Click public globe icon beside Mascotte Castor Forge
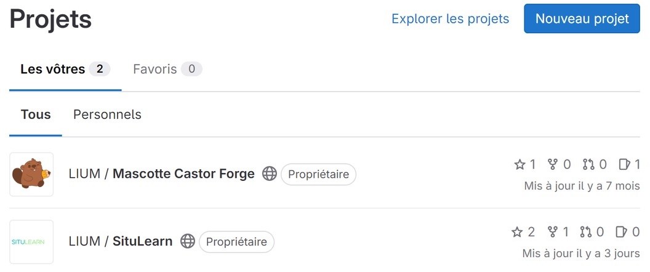Screen dimensions: 650x272 coord(270,174)
